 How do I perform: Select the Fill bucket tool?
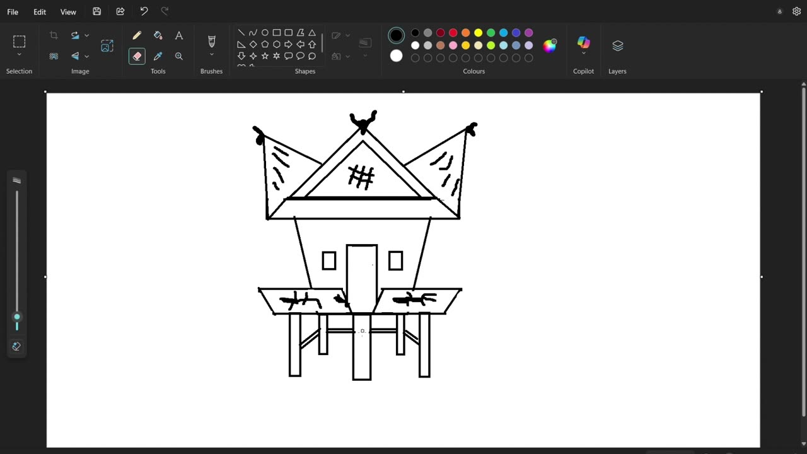158,36
